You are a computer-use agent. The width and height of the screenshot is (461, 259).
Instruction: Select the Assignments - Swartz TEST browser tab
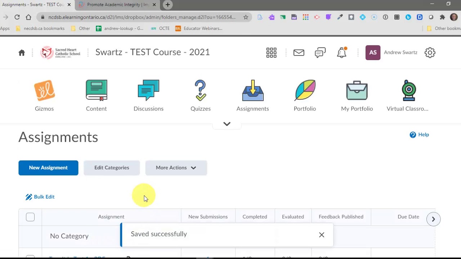(36, 5)
